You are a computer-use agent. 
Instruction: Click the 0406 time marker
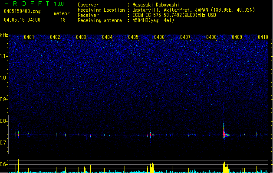click(159, 37)
